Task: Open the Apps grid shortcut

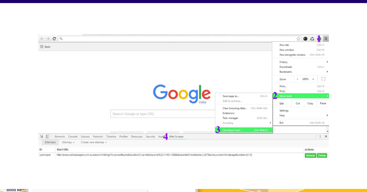Action: coord(45,47)
